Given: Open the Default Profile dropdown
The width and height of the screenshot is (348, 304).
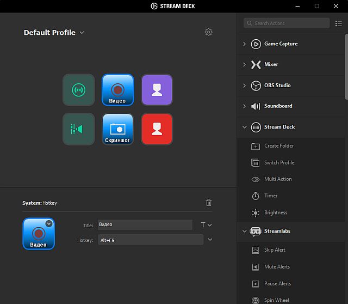Looking at the screenshot, I should pyautogui.click(x=54, y=33).
